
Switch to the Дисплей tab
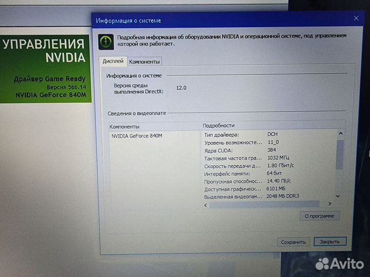click(113, 61)
